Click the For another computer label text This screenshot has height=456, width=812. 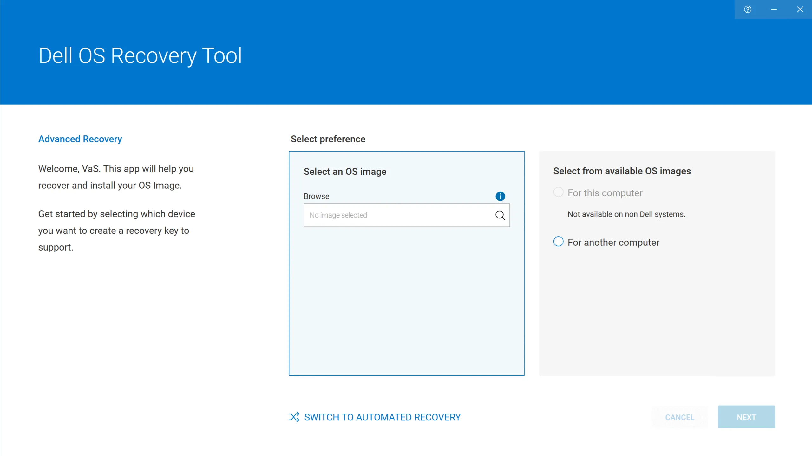[x=613, y=243]
